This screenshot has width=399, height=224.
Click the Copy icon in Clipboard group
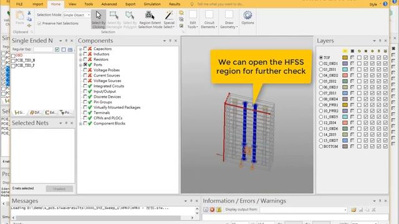(x=29, y=19)
